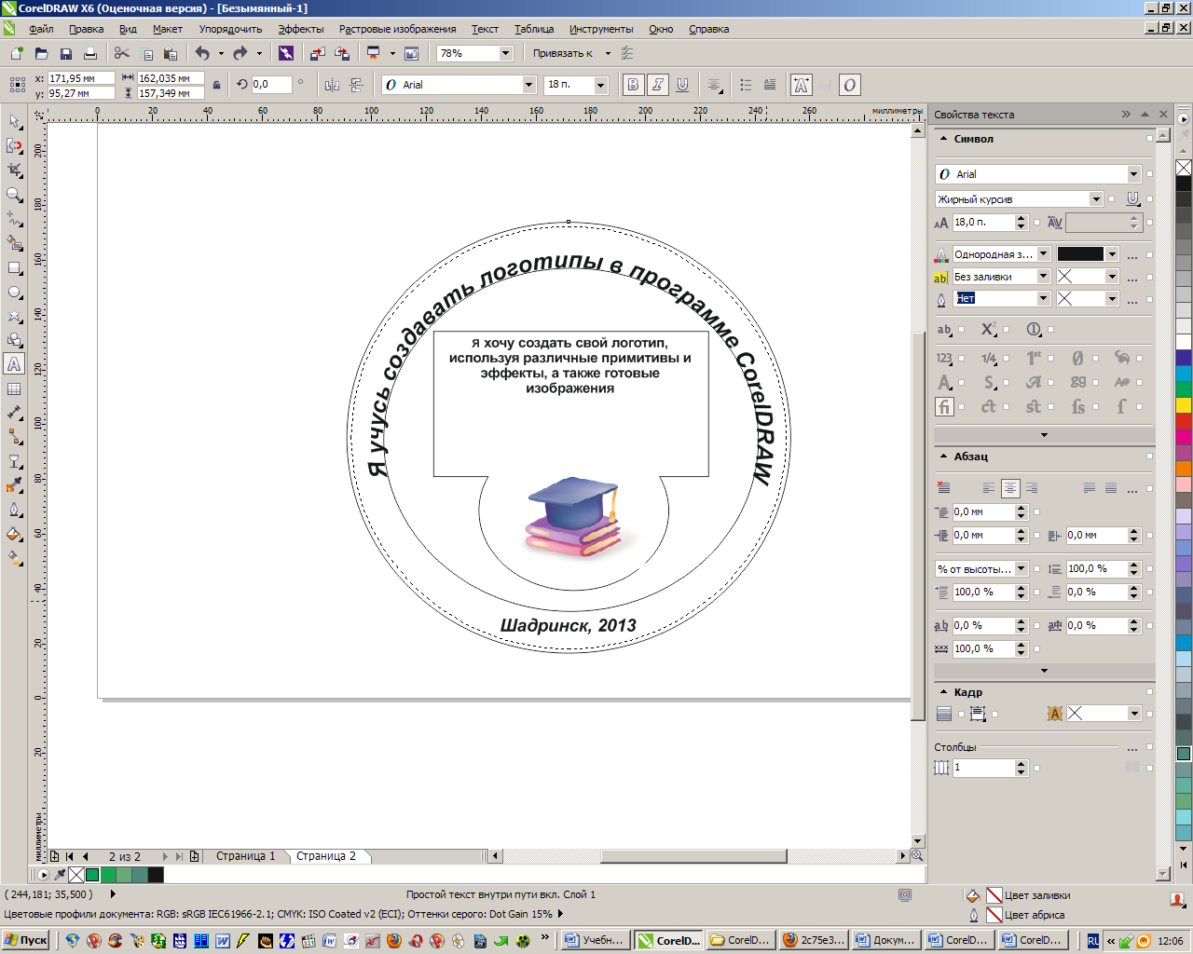Open the Текст menu

point(485,29)
